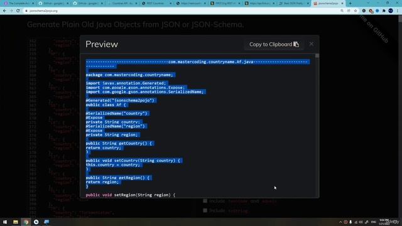
Task: Open the Chrome profile avatar
Action: 391,11
